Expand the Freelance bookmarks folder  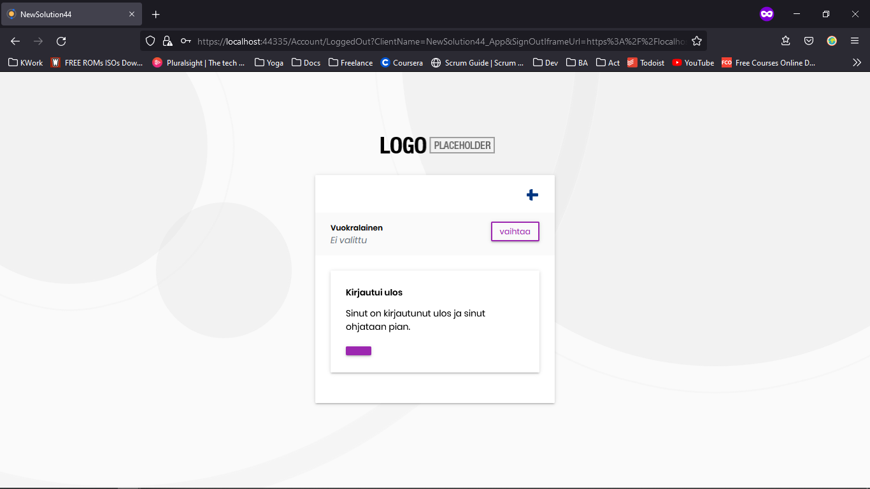pyautogui.click(x=351, y=62)
